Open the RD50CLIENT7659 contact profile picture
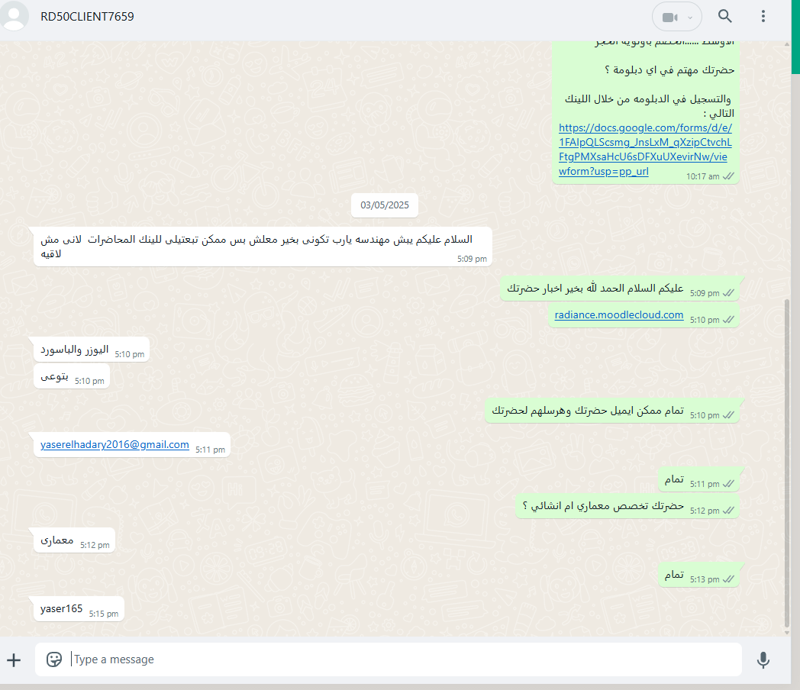The width and height of the screenshot is (800, 690). pos(14,16)
